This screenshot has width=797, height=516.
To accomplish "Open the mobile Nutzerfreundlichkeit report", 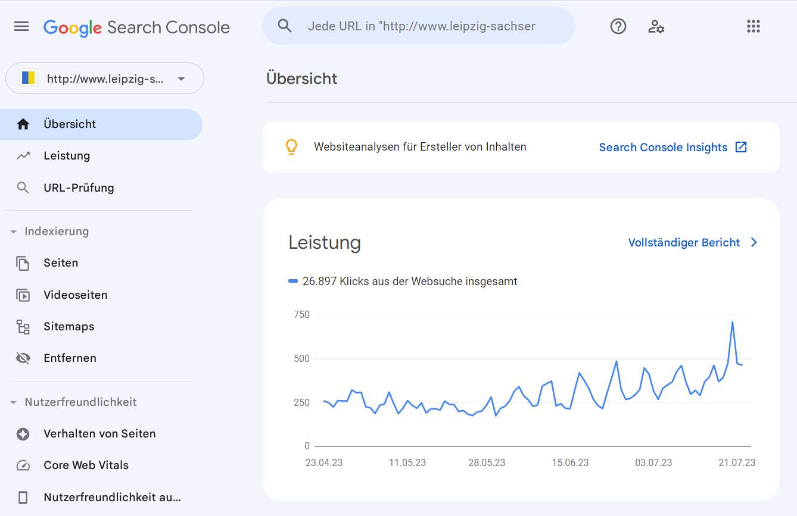I will point(101,498).
